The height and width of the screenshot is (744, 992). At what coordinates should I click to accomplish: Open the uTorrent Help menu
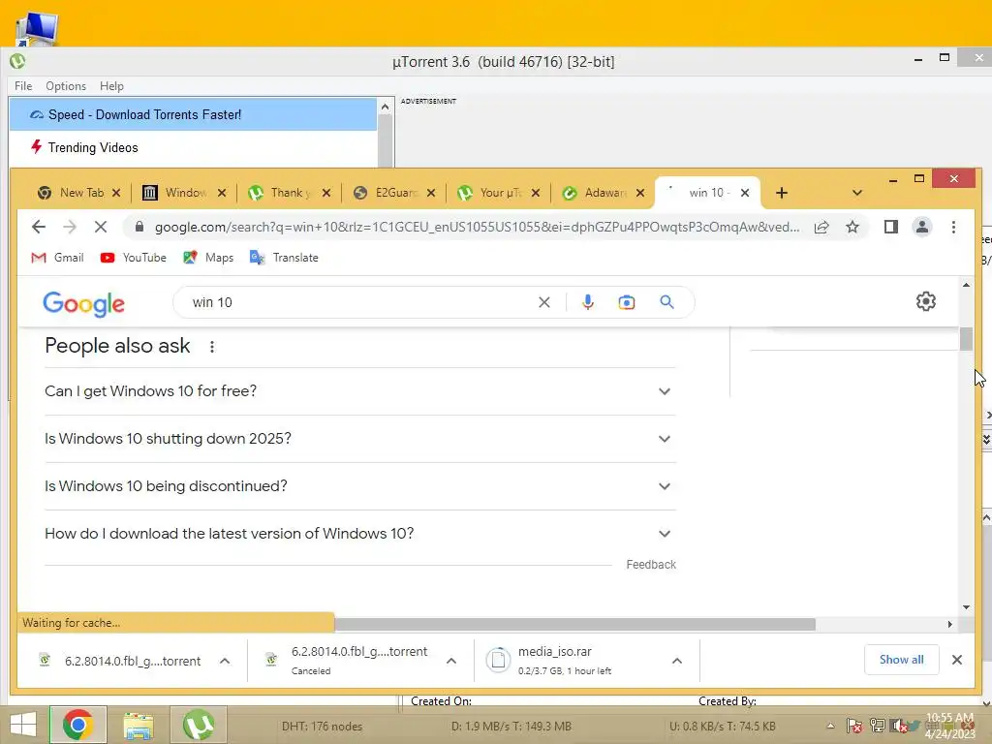(x=111, y=86)
